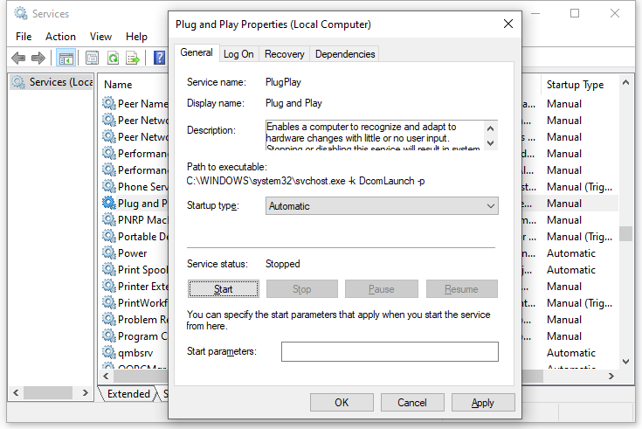This screenshot has width=642, height=429.
Task: Switch to the Dependencies tab
Action: 345,54
